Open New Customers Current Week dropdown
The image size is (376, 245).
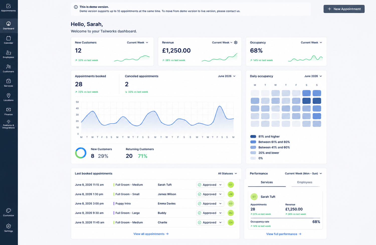138,43
